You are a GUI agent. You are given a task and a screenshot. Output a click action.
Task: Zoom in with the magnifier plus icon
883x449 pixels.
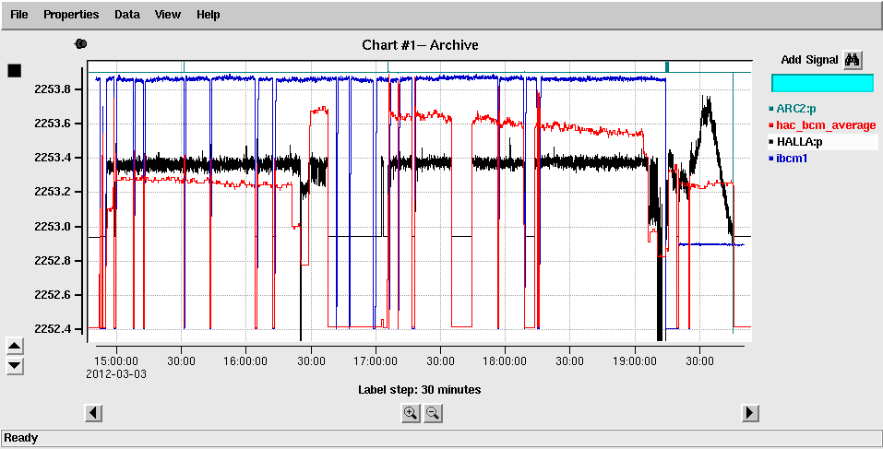[411, 414]
